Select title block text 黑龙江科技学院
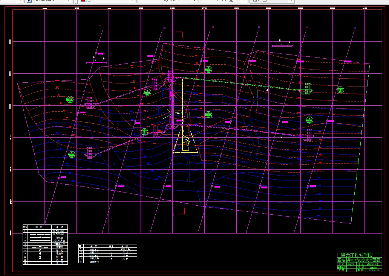 (x=357, y=255)
